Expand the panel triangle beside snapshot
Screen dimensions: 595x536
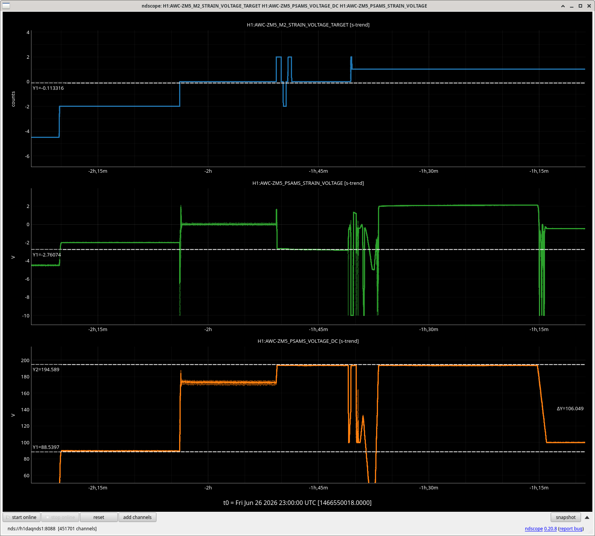coord(587,517)
